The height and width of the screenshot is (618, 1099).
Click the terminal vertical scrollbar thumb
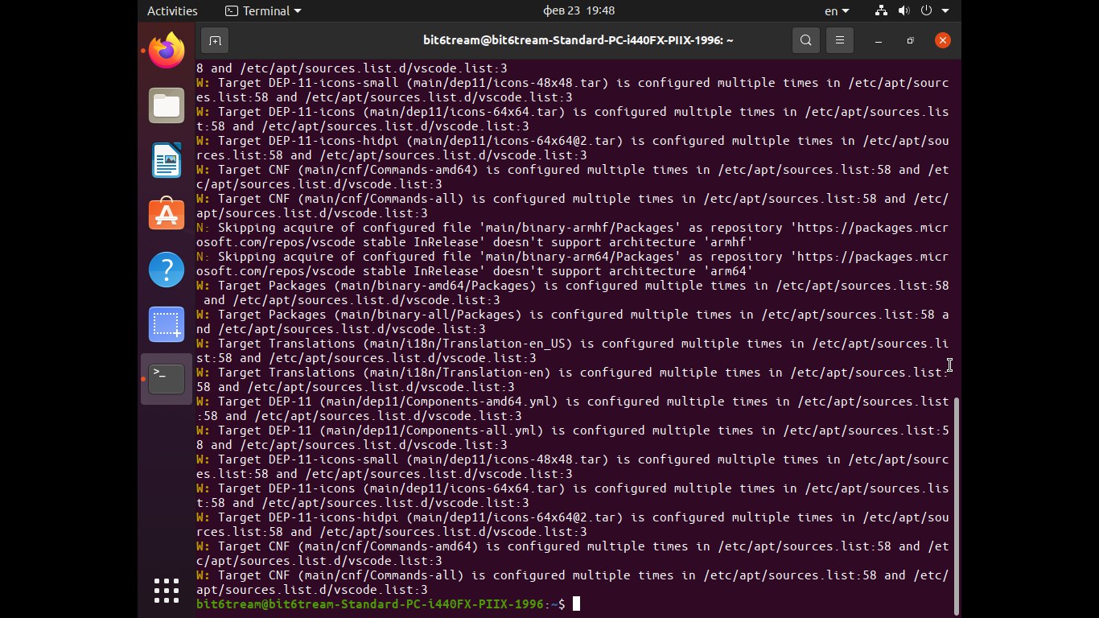957,505
